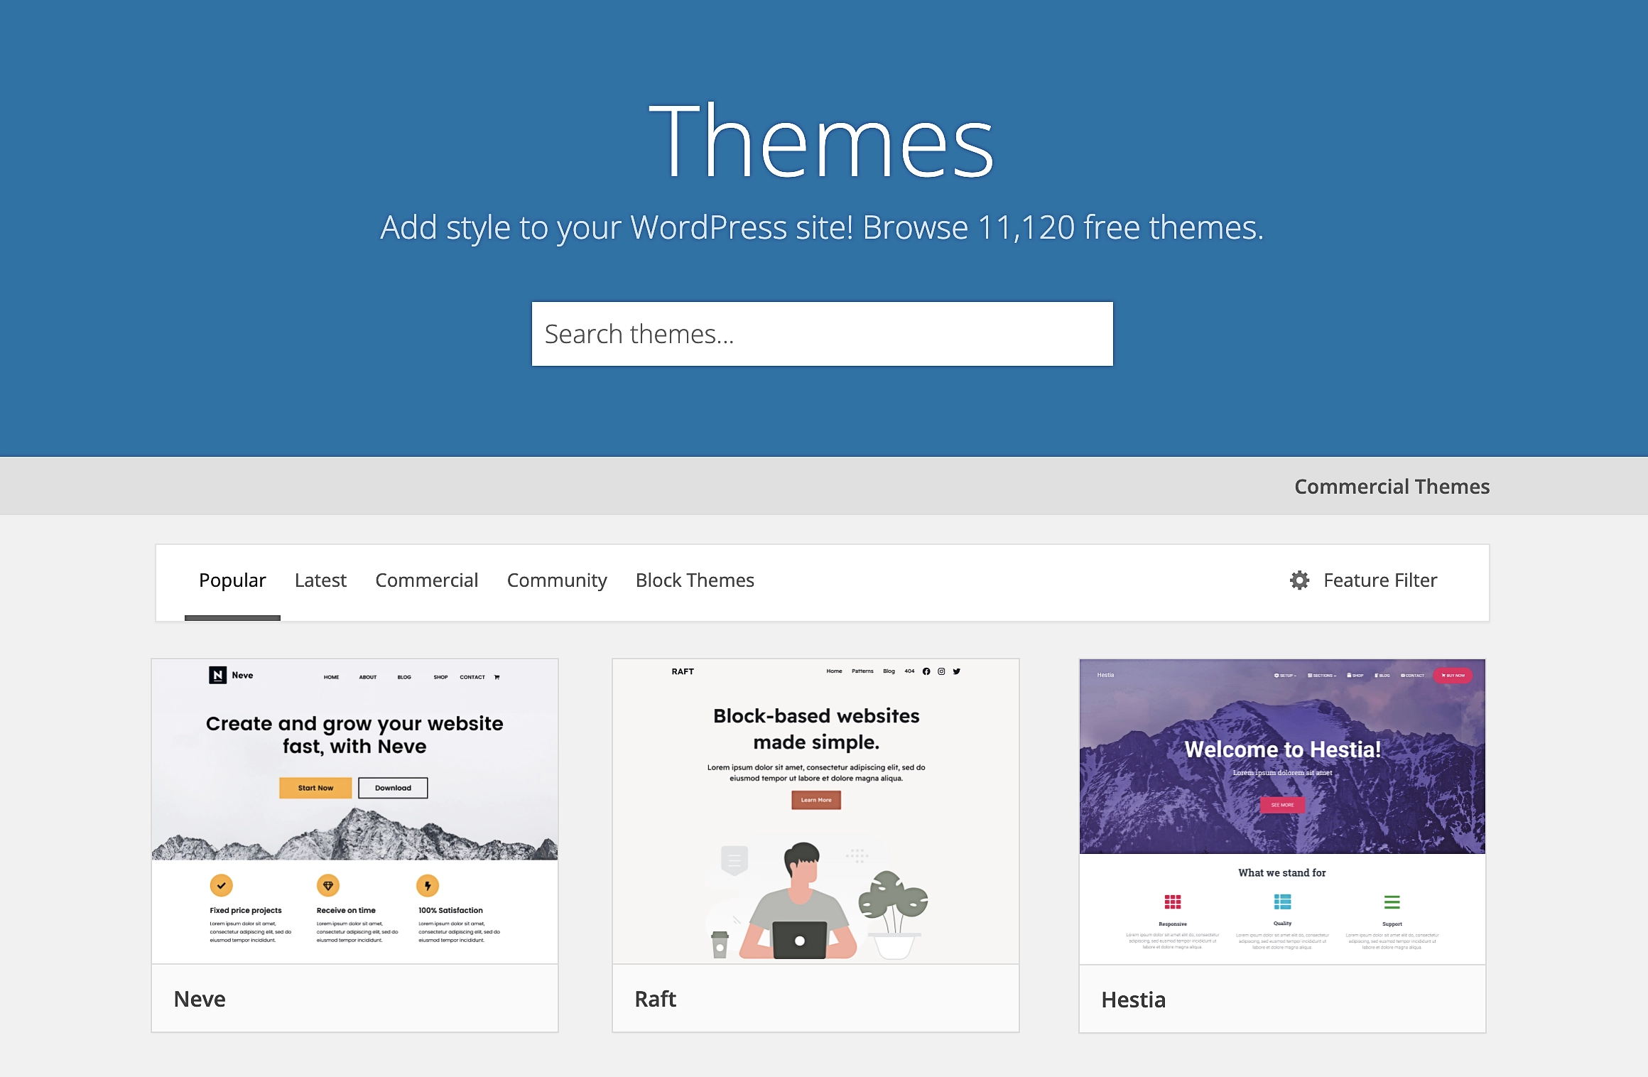This screenshot has height=1077, width=1648.
Task: Click the Commercial tab filter
Action: (x=425, y=580)
